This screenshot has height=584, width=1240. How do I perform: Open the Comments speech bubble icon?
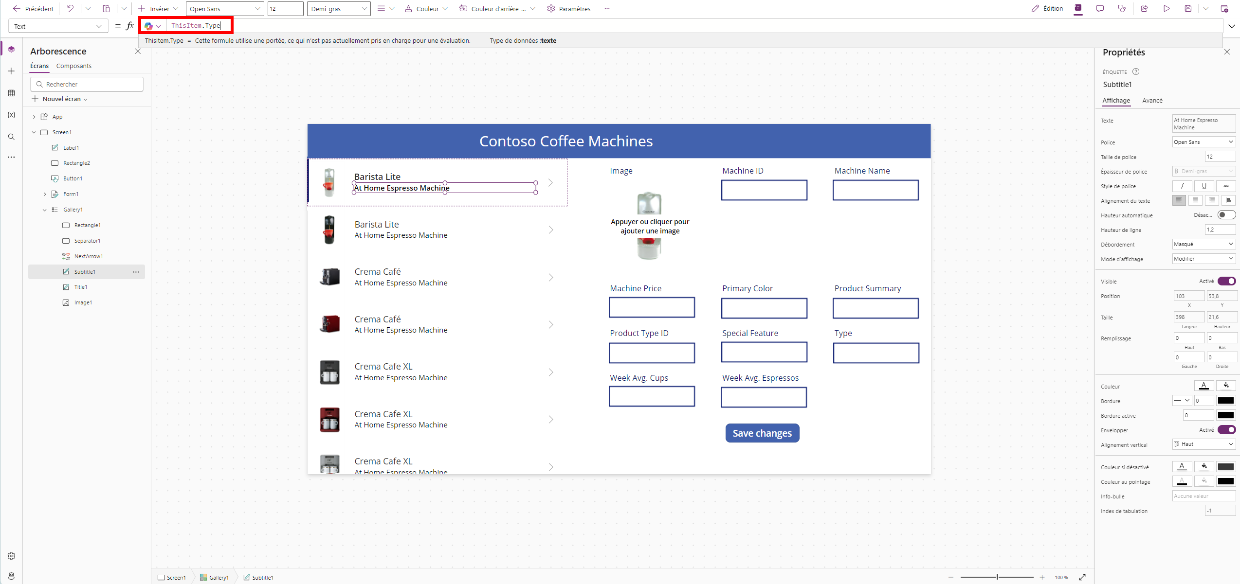(1100, 8)
